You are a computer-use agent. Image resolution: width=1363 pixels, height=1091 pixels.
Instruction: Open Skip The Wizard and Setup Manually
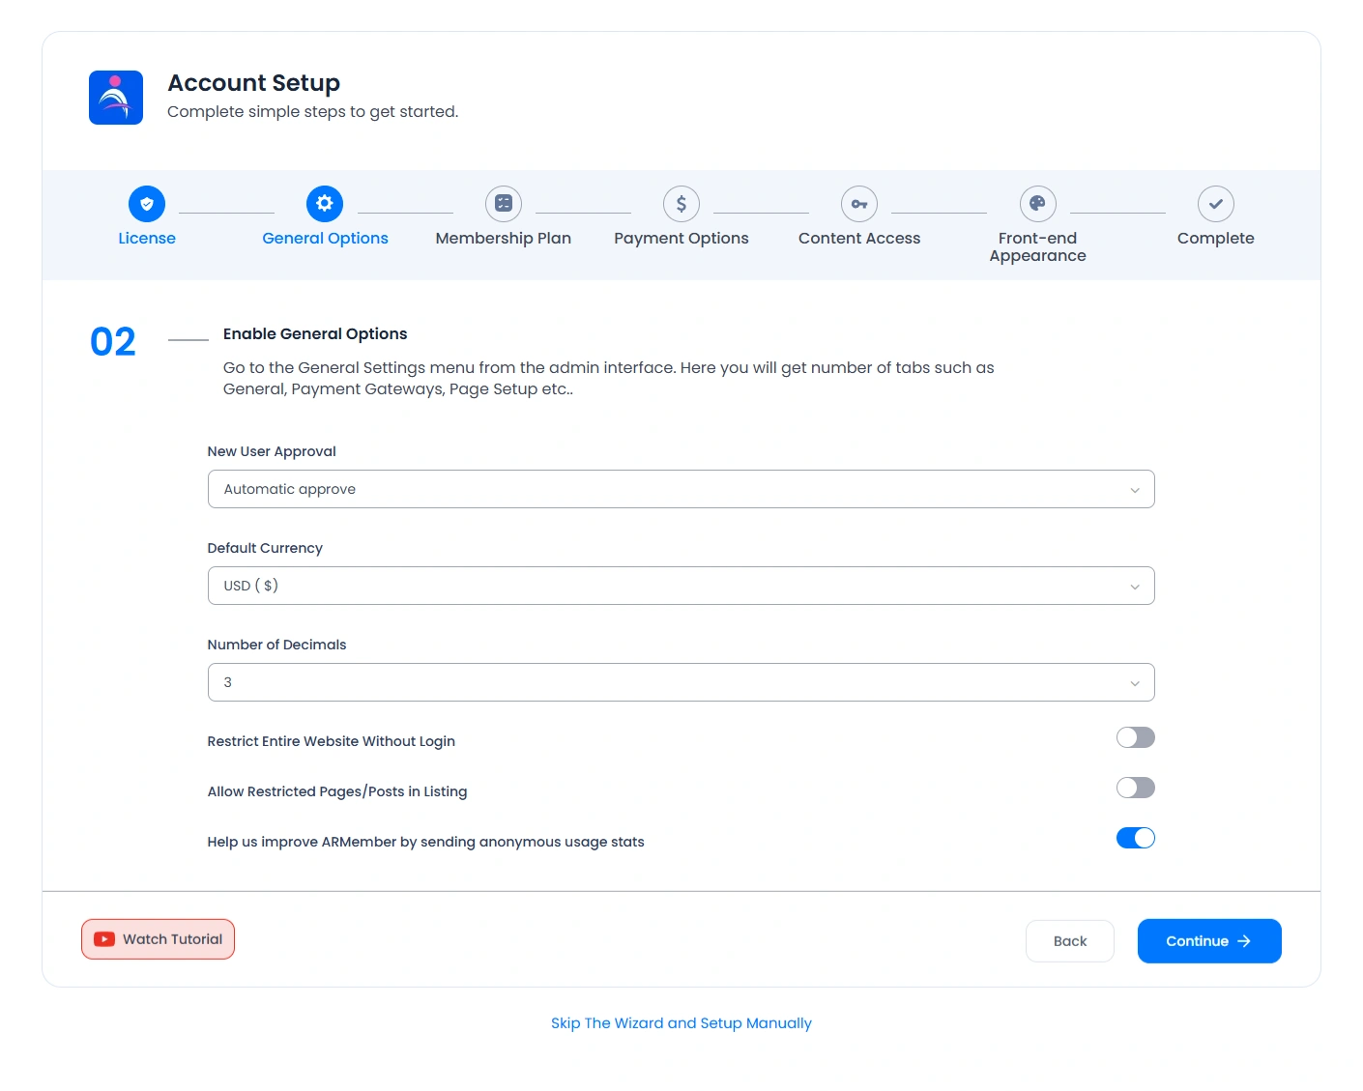point(681,1022)
